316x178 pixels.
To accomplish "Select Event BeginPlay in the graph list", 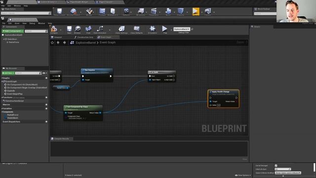I will pyautogui.click(x=15, y=94).
